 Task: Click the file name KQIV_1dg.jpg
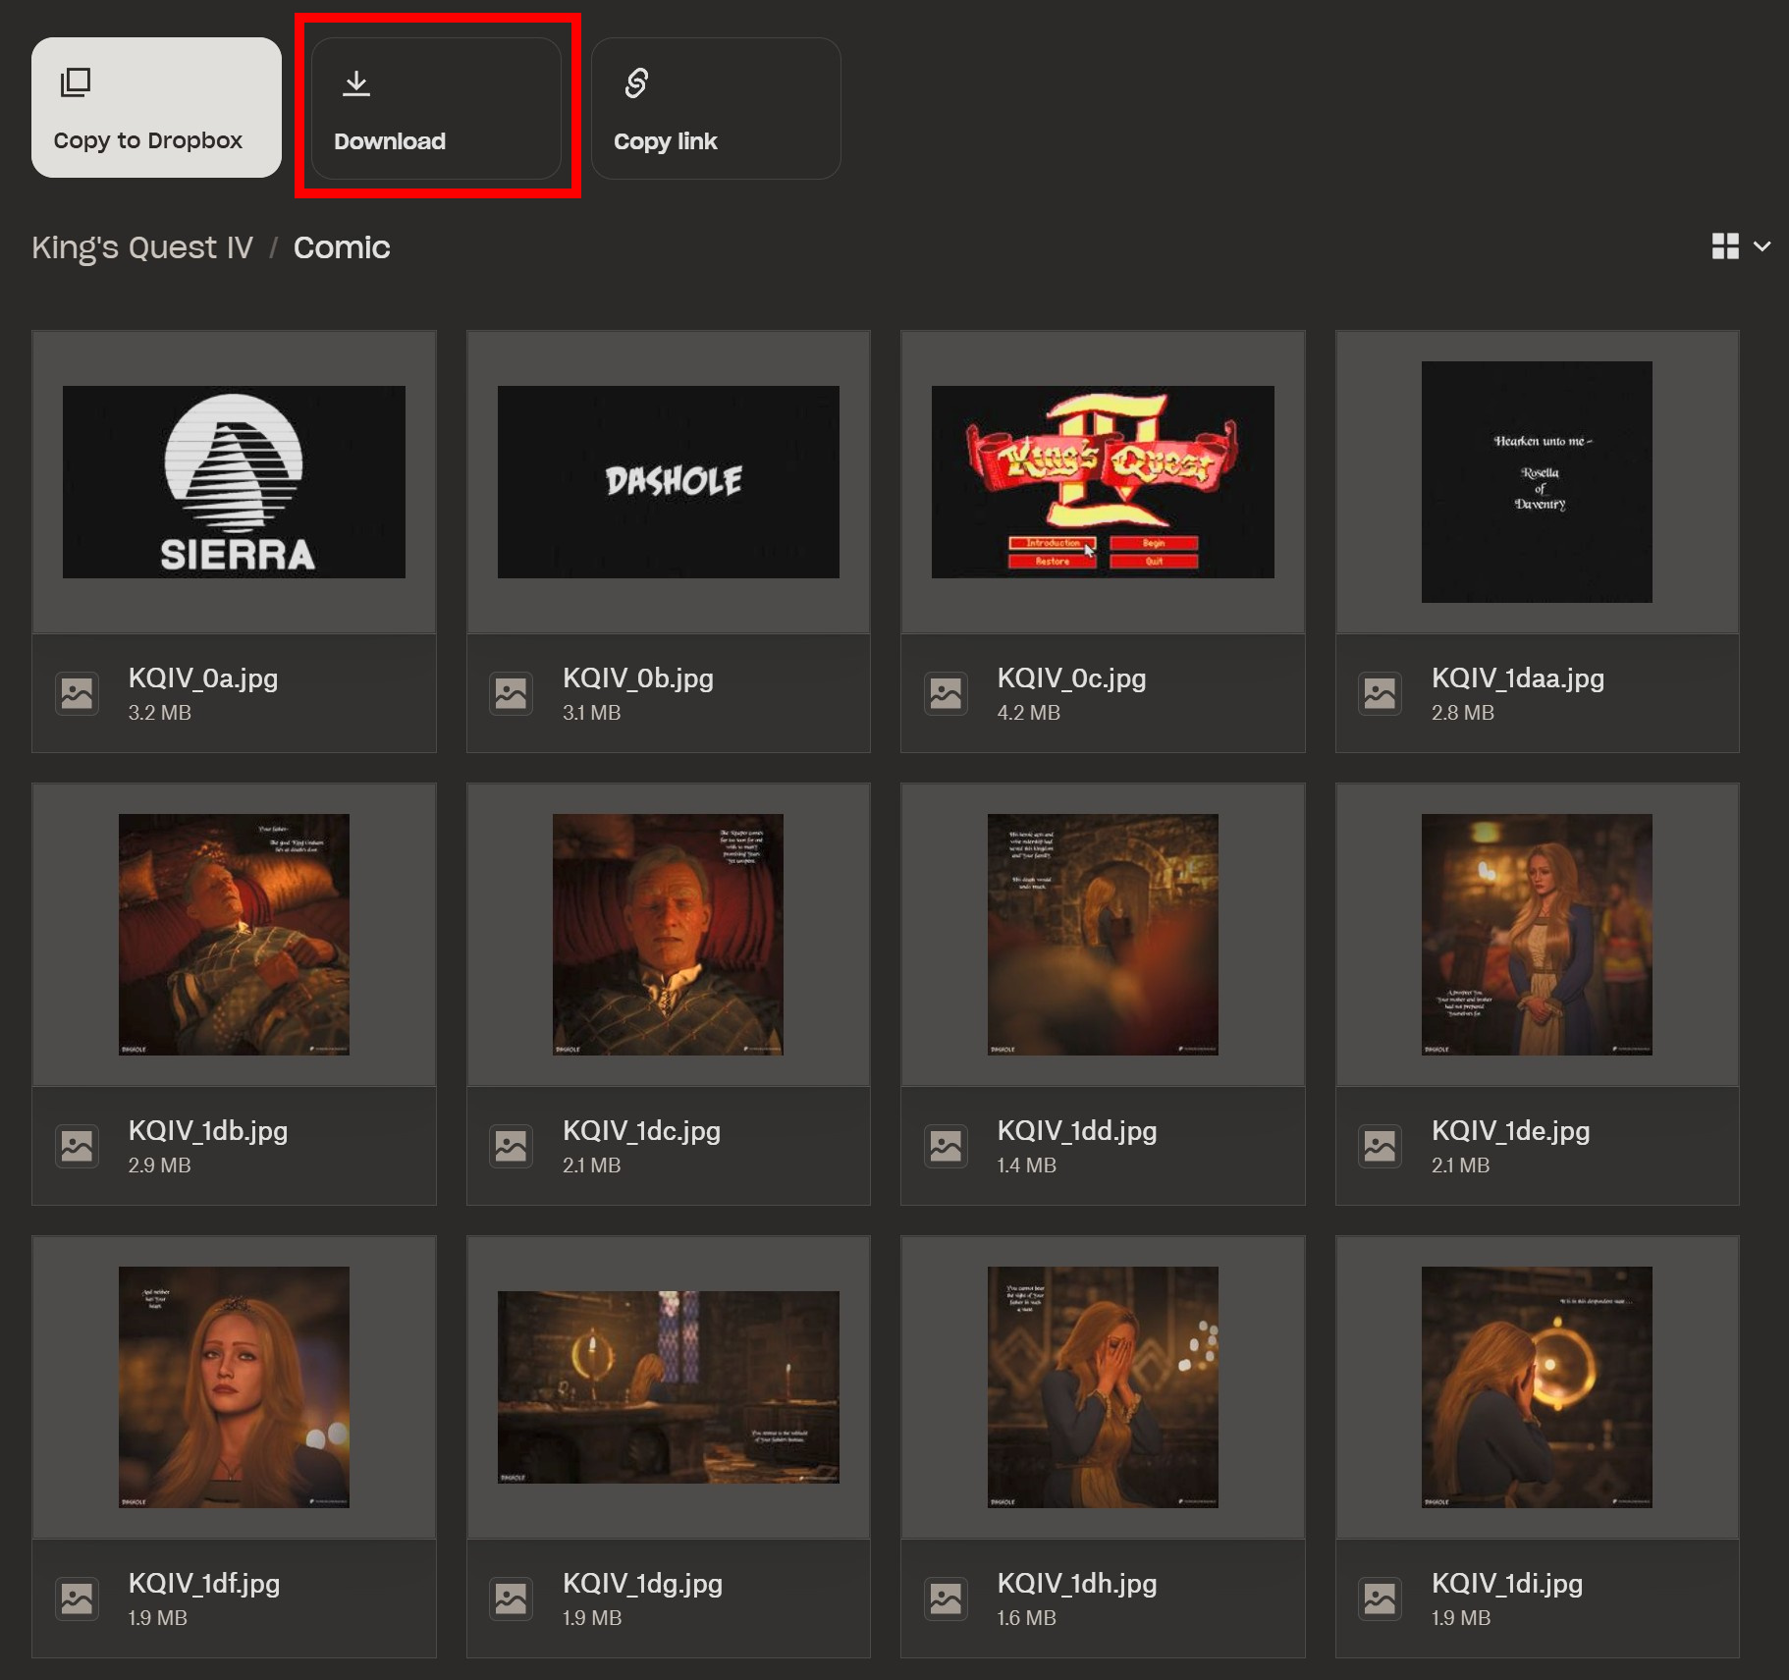tap(643, 1584)
